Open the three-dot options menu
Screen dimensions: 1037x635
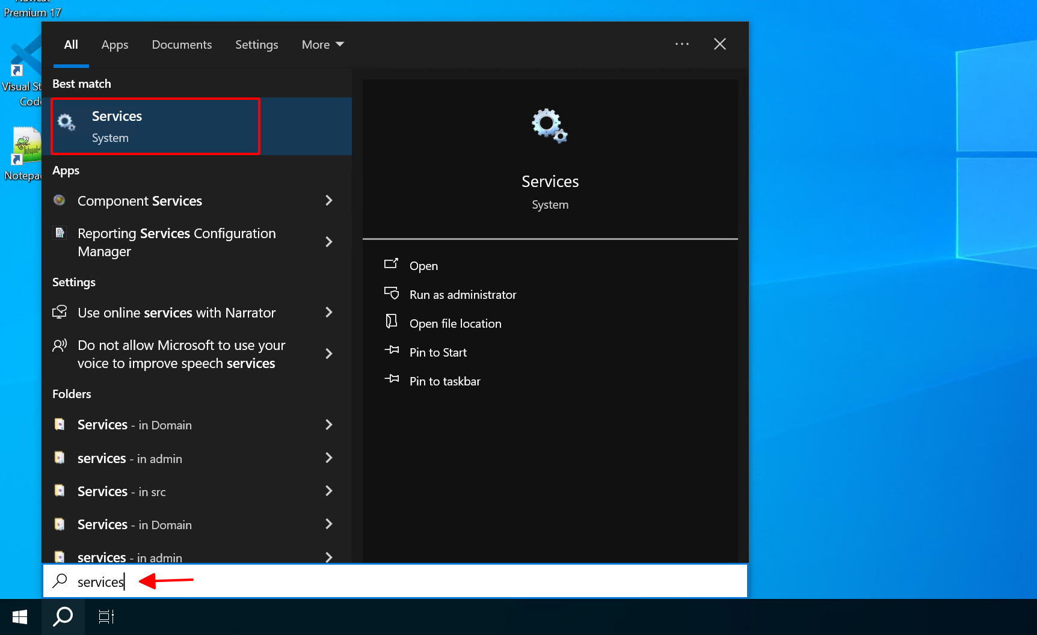pyautogui.click(x=682, y=44)
